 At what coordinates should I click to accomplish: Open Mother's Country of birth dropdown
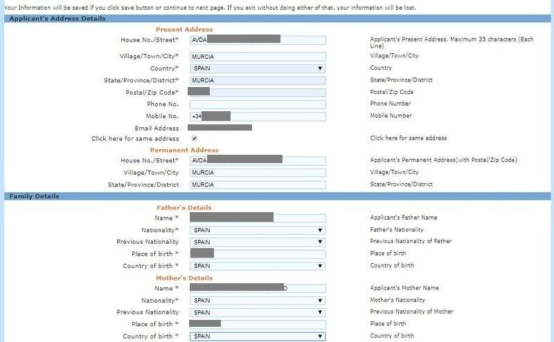tap(258, 336)
